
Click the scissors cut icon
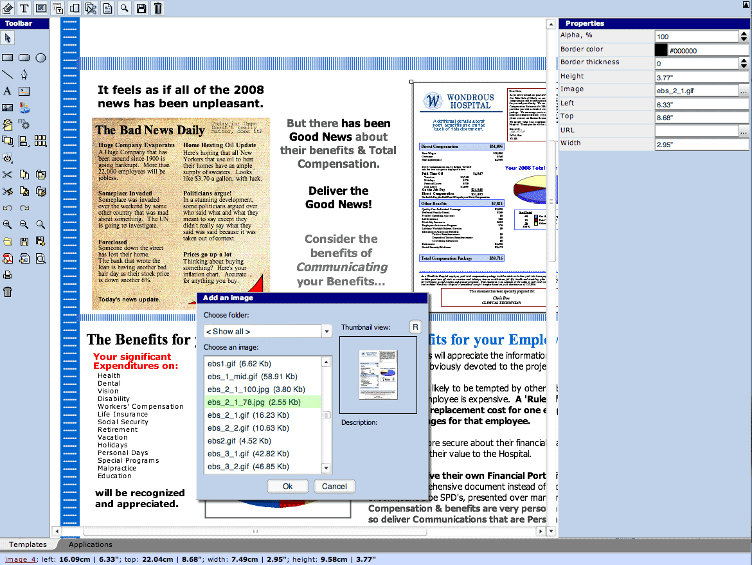click(x=7, y=174)
